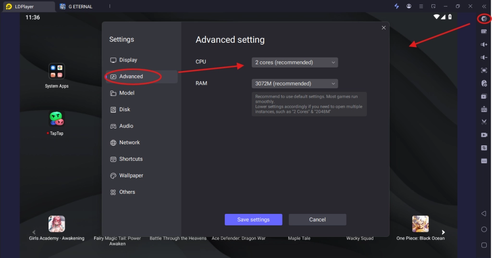Viewport: 492px width, 258px height.
Task: Click scissors screenshot icon in sidebar
Action: click(484, 122)
